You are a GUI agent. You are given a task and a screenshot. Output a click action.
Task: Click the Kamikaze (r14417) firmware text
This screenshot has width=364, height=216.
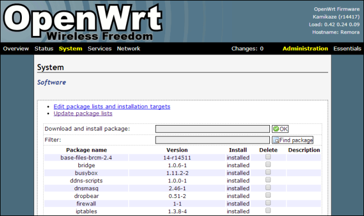(336, 17)
